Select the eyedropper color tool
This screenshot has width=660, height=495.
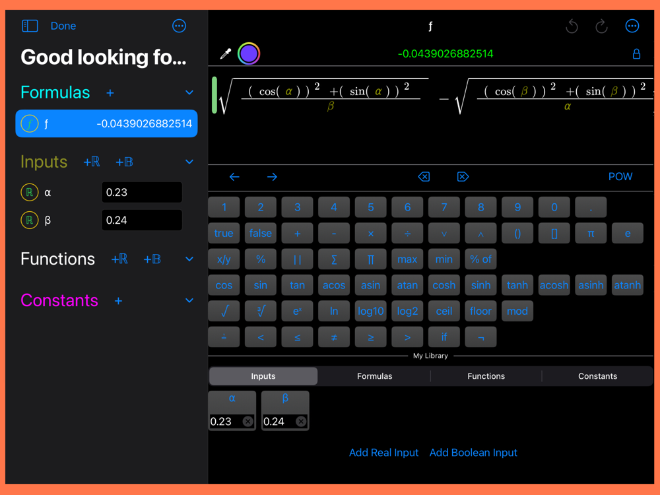[226, 53]
